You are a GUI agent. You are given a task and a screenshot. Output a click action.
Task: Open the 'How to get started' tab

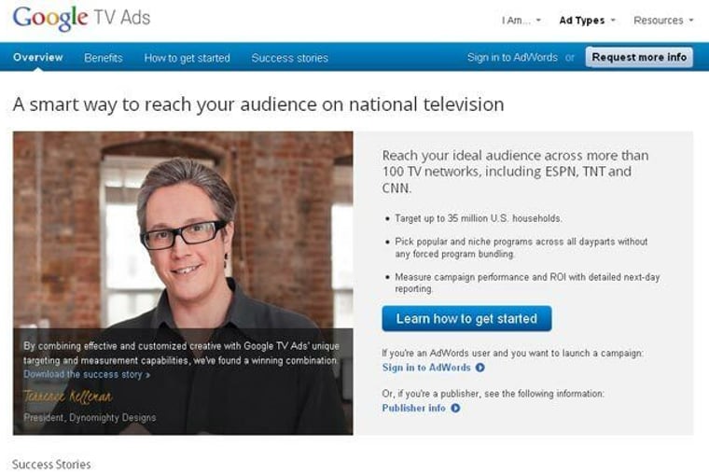click(187, 58)
